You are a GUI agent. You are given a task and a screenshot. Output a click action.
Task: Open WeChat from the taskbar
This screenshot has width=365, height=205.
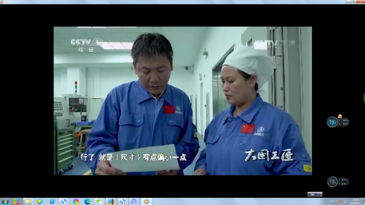[99, 202]
